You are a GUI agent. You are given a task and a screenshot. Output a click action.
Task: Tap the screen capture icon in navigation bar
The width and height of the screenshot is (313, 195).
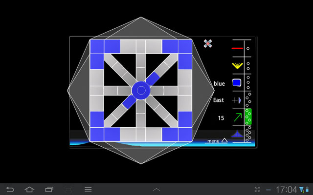pyautogui.click(x=68, y=190)
